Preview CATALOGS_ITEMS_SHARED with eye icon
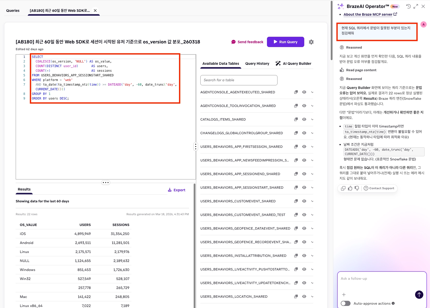The height and width of the screenshot is (308, 430). point(304,119)
